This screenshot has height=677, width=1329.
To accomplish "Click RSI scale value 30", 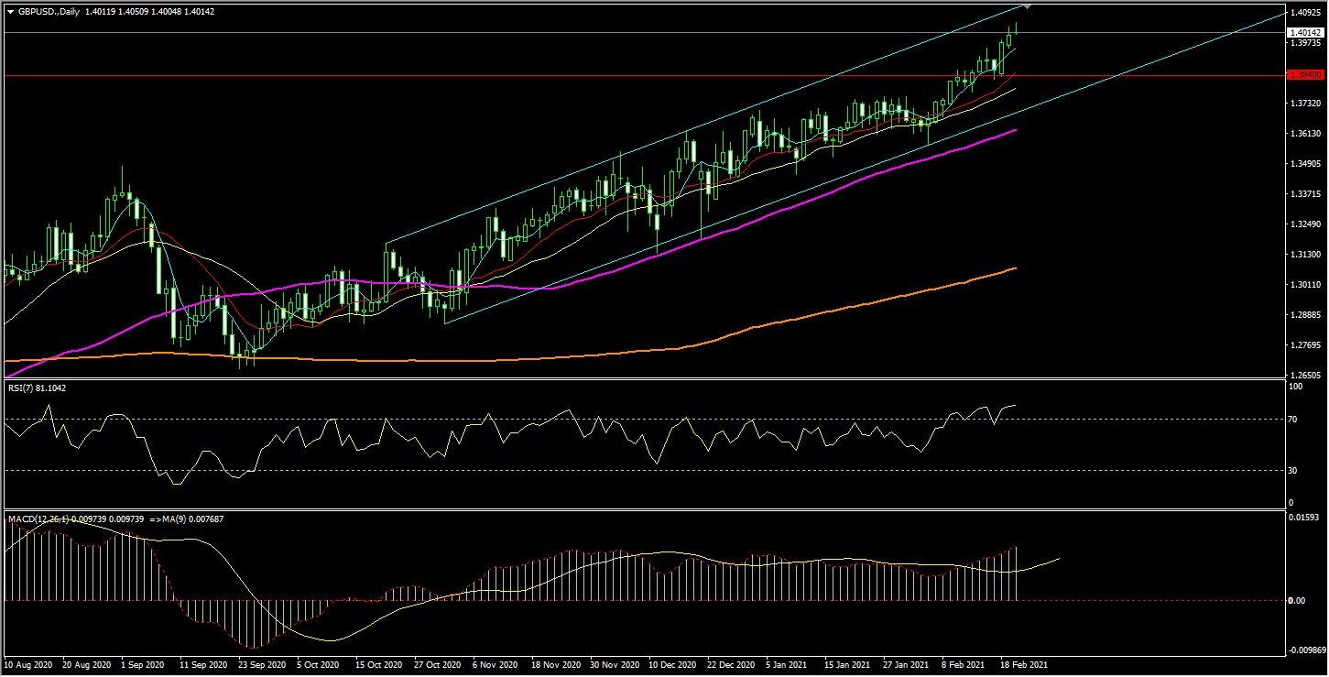I will coord(1294,470).
